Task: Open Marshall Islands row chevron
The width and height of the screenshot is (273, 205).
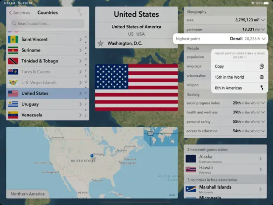Action: pyautogui.click(x=261, y=189)
